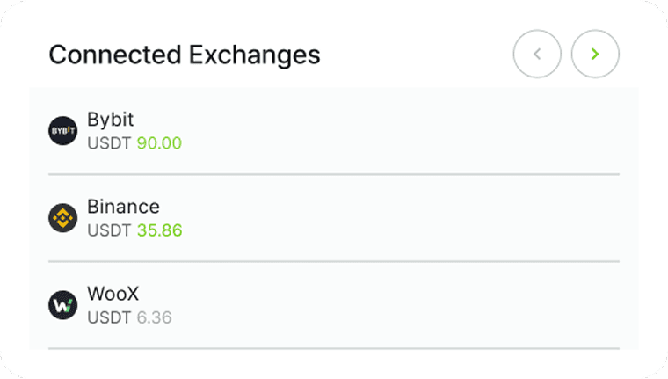Click the Bybit exchange logo

(x=63, y=131)
